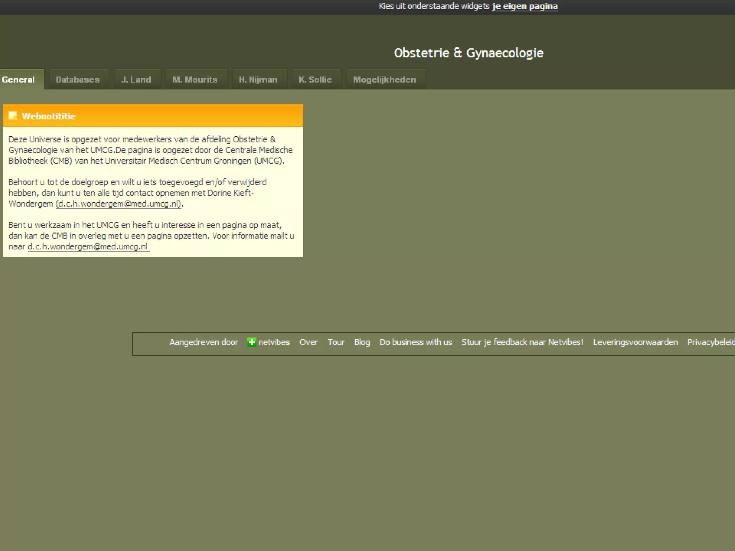This screenshot has width=735, height=551.
Task: Click the green Netvibes plus logo
Action: point(252,342)
